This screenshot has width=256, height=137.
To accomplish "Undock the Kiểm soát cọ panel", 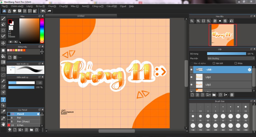I will point(39,77).
